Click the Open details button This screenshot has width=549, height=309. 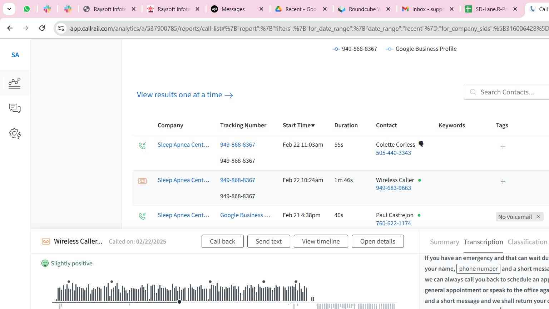[x=377, y=241]
